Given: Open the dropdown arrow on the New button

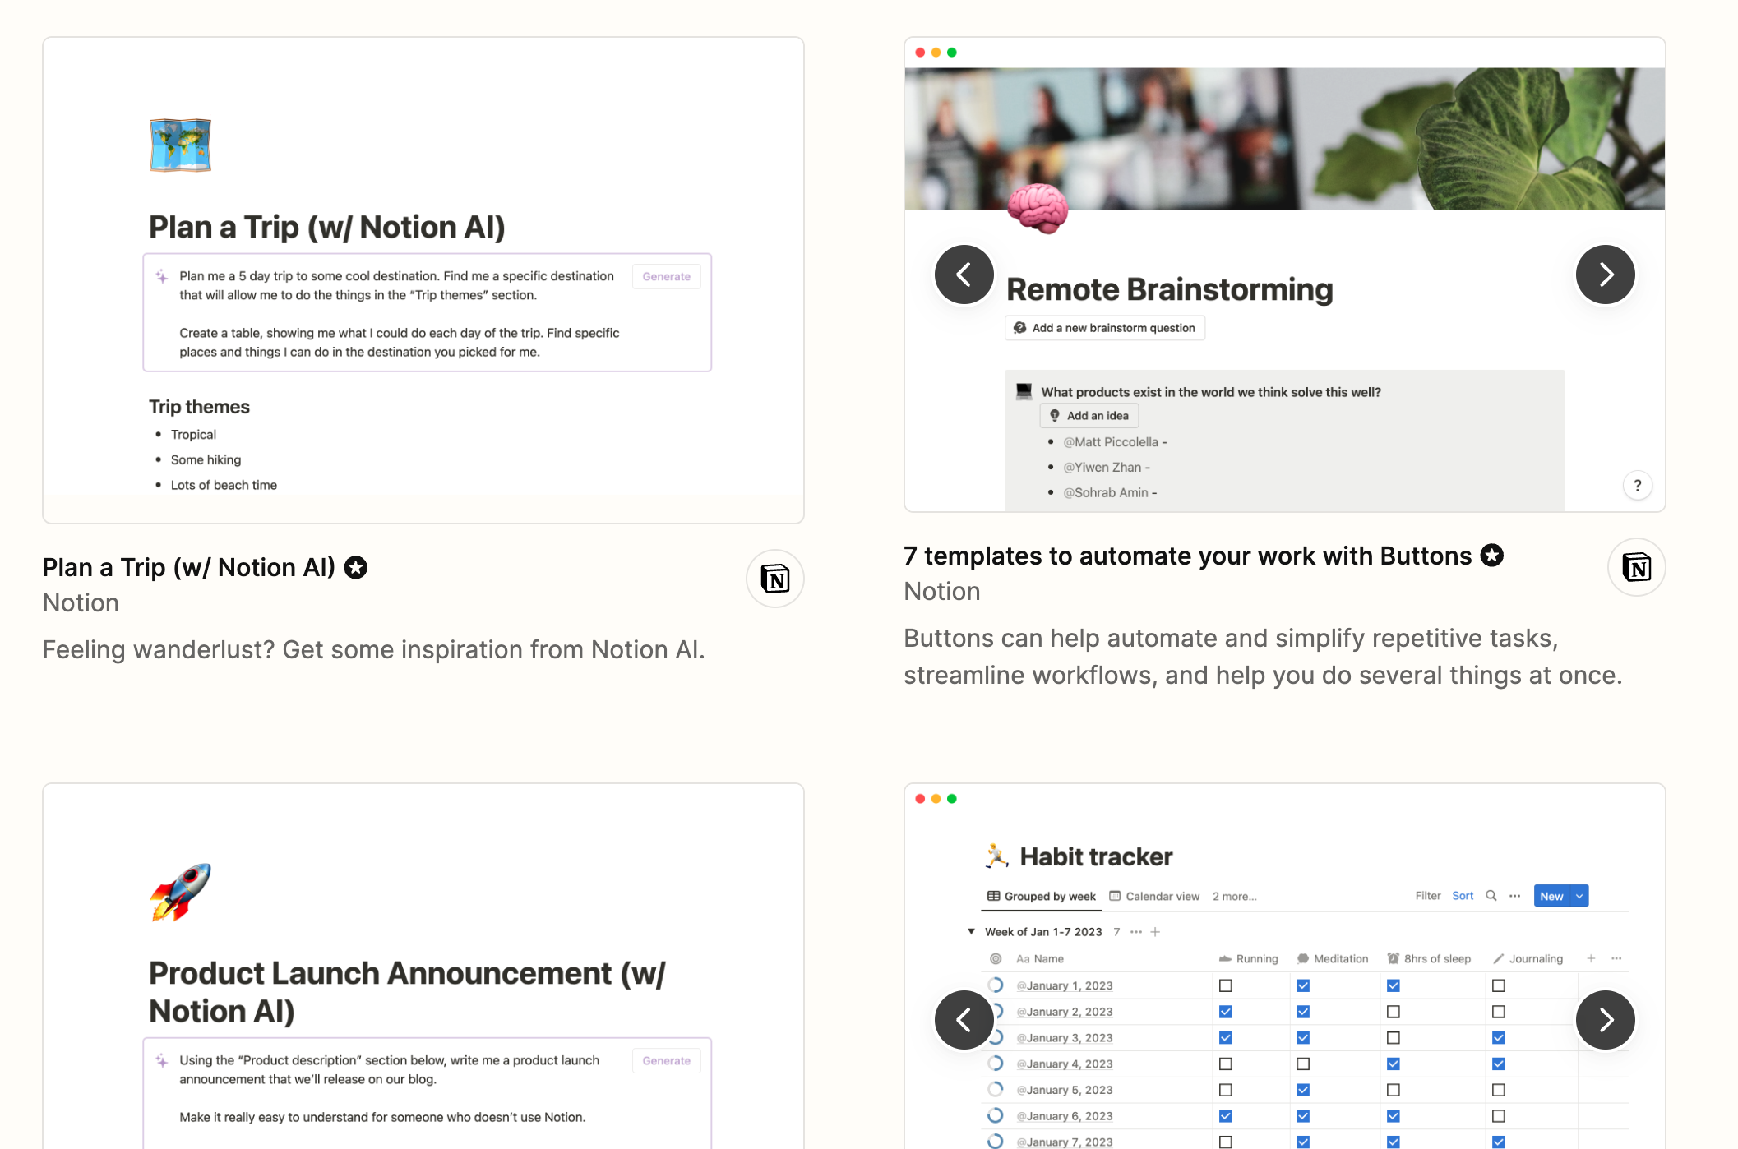Looking at the screenshot, I should click(x=1579, y=896).
